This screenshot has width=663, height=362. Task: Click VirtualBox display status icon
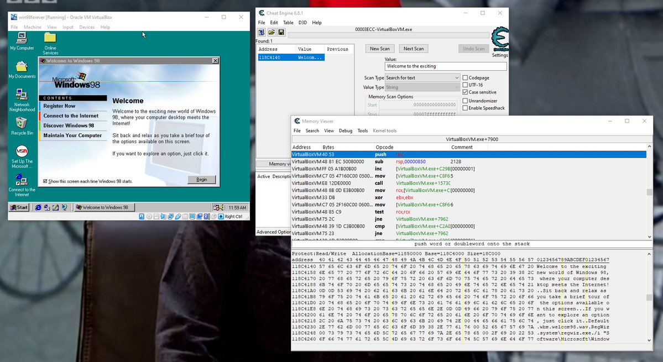(x=192, y=216)
